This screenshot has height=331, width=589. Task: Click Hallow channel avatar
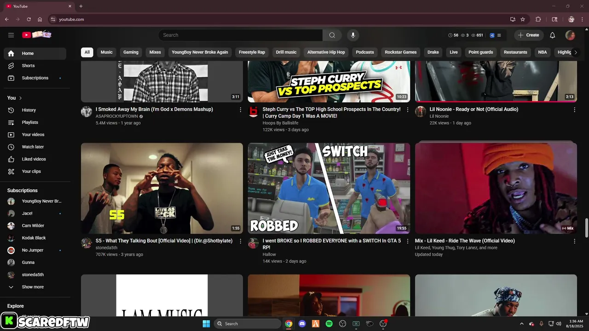[254, 243]
